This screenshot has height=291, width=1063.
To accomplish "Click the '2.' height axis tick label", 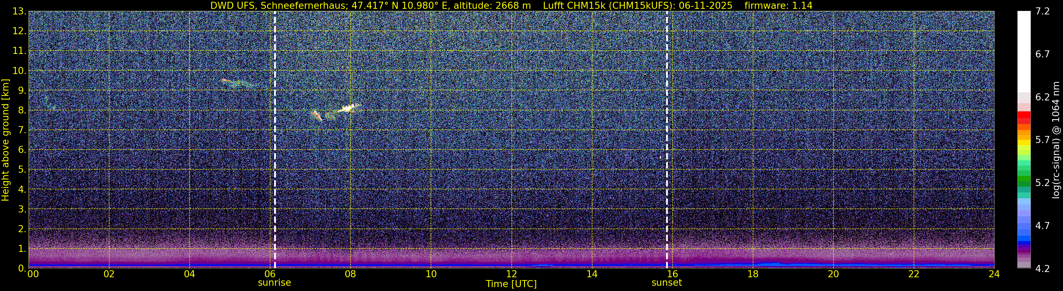I will point(22,229).
